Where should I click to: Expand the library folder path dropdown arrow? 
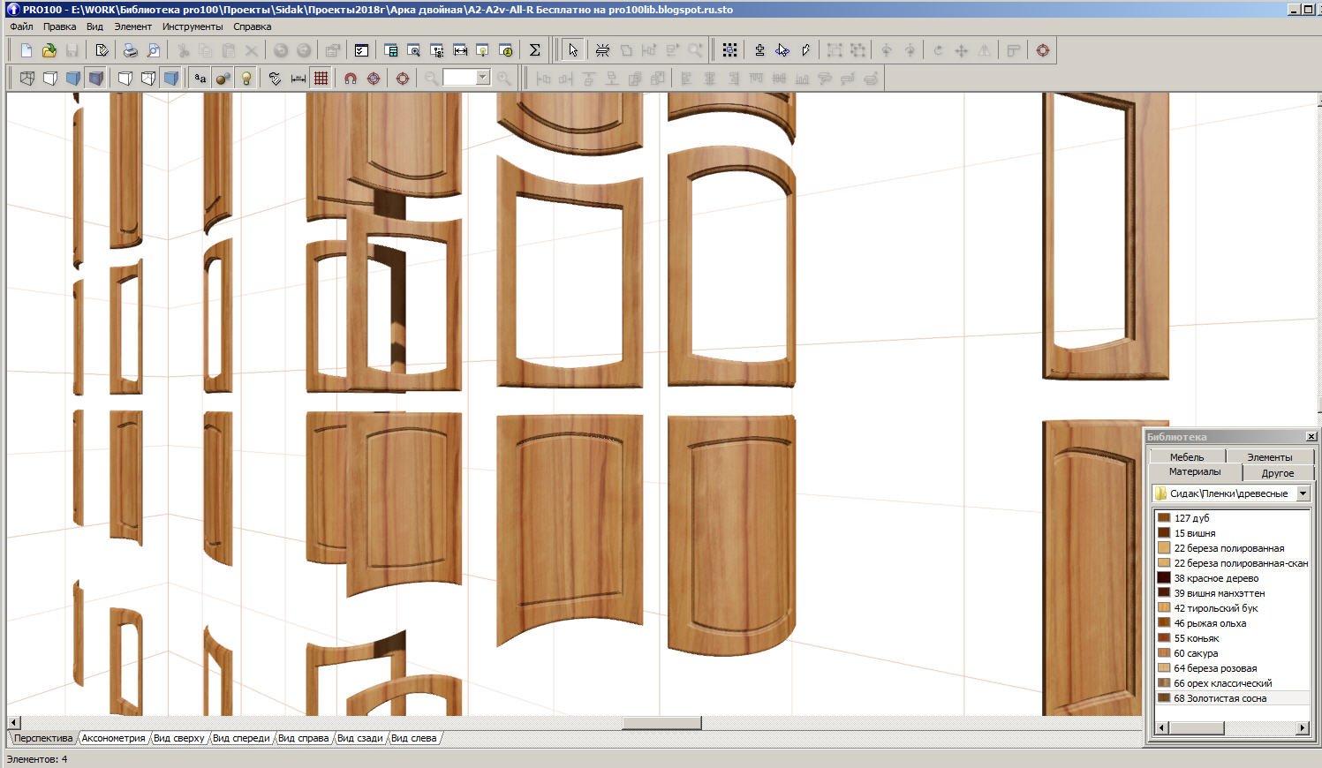pos(1303,493)
